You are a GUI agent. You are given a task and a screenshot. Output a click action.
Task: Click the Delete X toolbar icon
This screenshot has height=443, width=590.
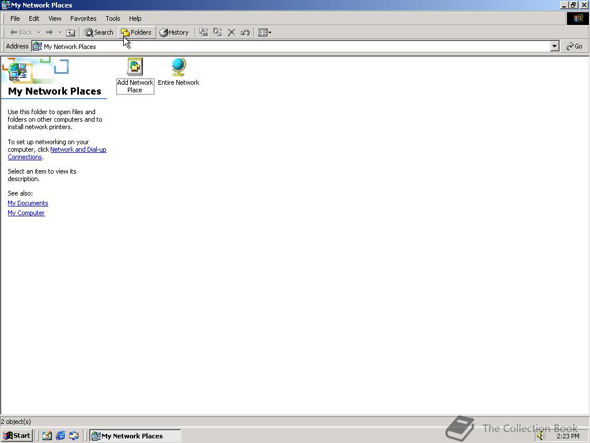tap(232, 32)
